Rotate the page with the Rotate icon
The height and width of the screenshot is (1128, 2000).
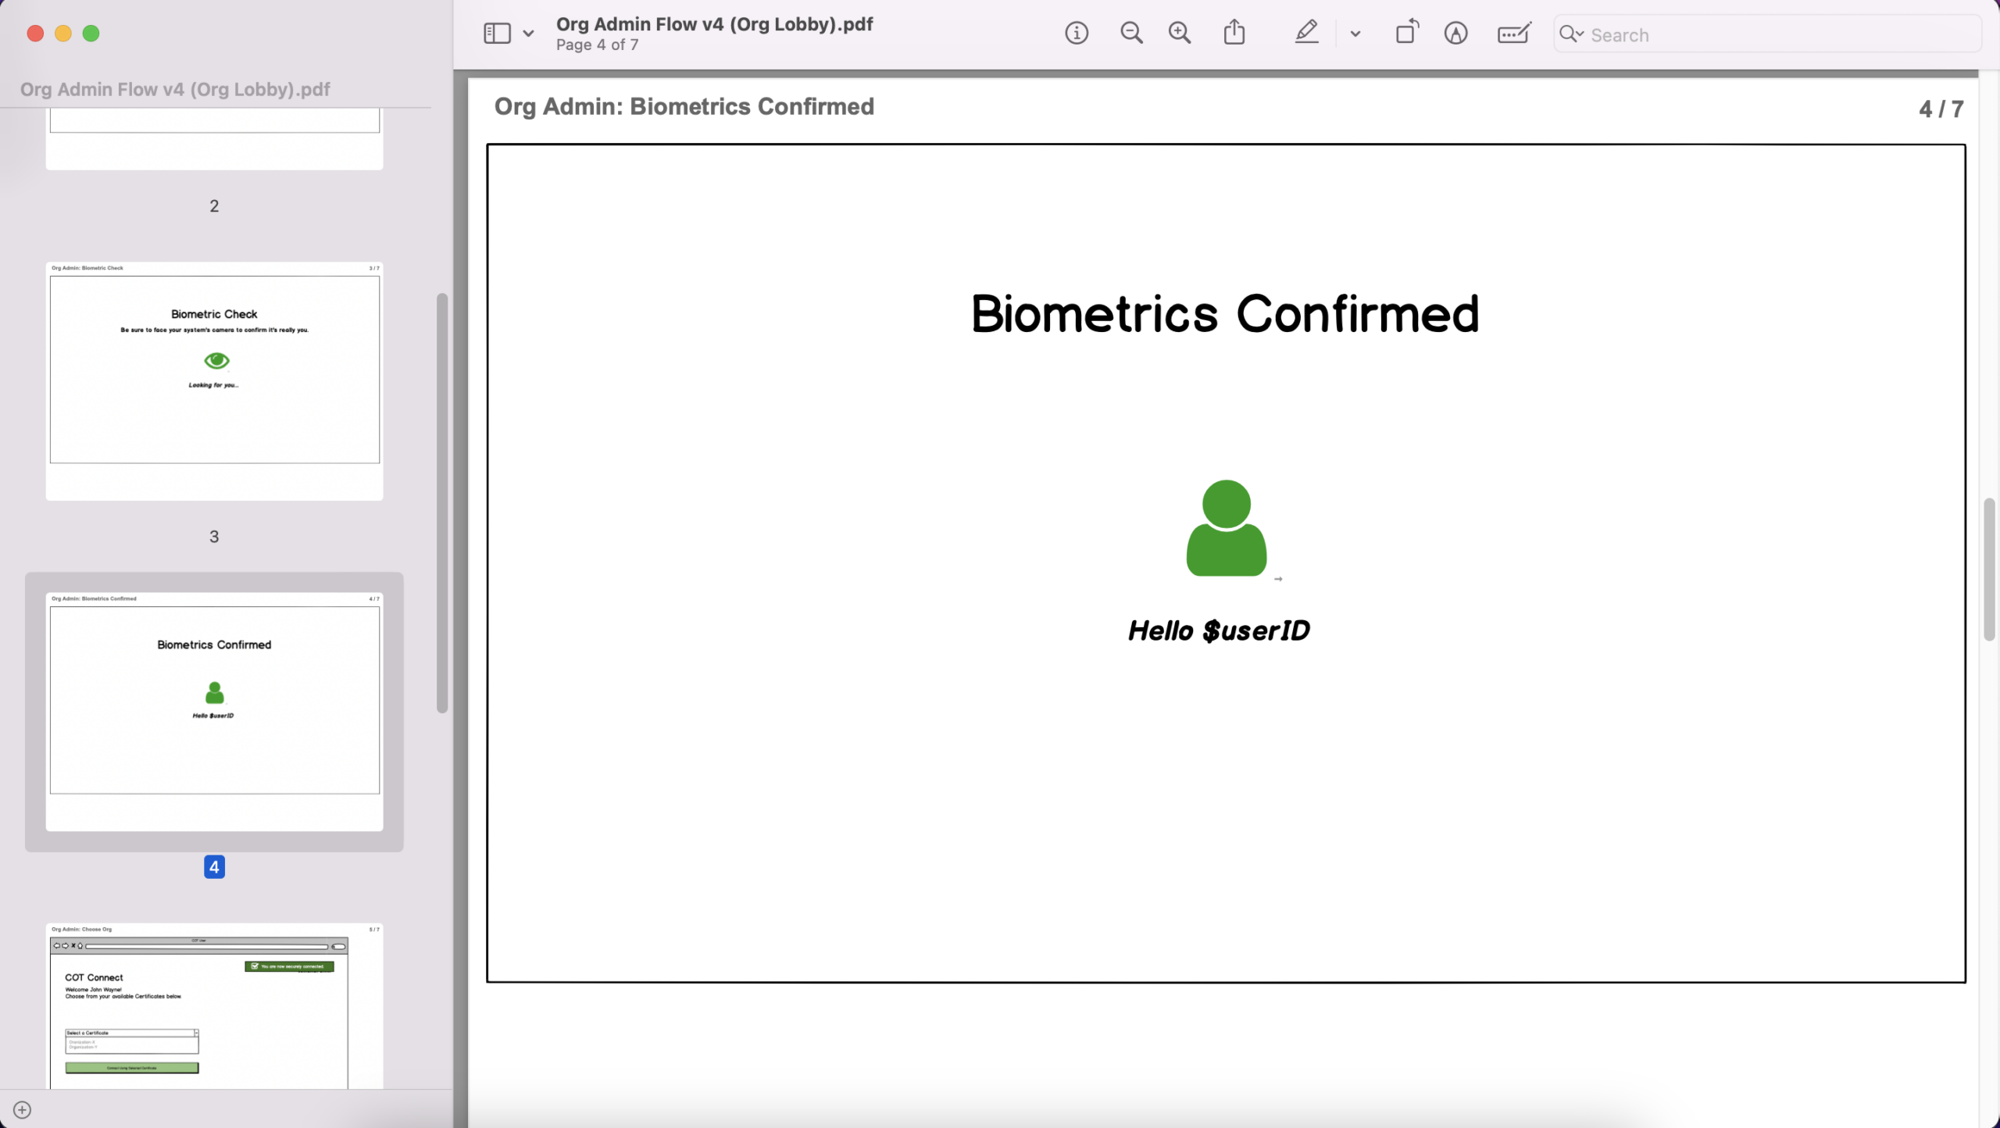tap(1407, 33)
